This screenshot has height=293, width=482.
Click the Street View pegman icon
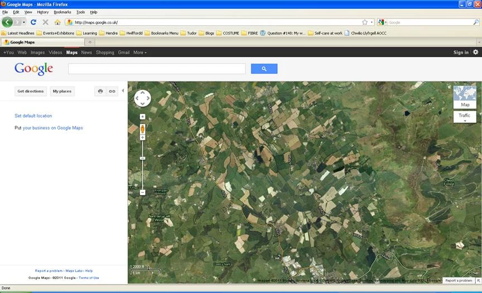click(142, 129)
